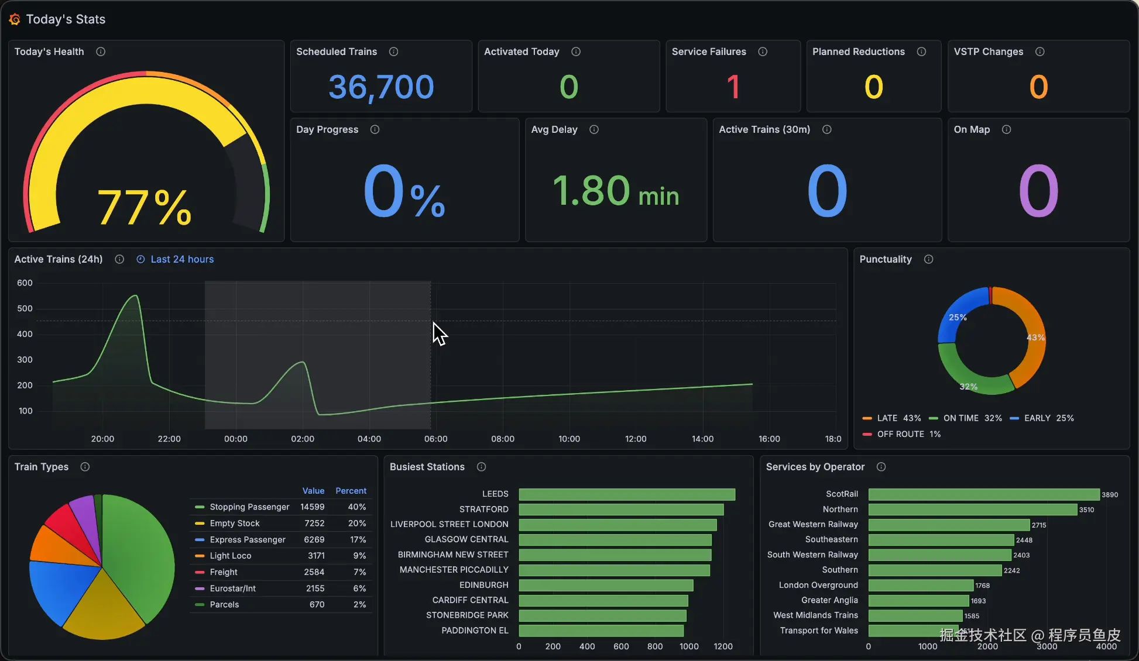Click info icon next to Busiest Stations
This screenshot has width=1139, height=661.
pyautogui.click(x=482, y=467)
